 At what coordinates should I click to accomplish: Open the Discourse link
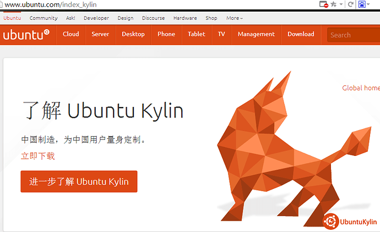coord(154,18)
